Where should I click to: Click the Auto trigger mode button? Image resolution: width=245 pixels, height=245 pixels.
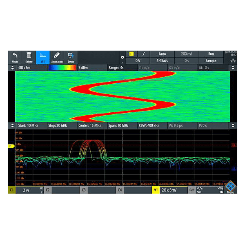pos(162,54)
